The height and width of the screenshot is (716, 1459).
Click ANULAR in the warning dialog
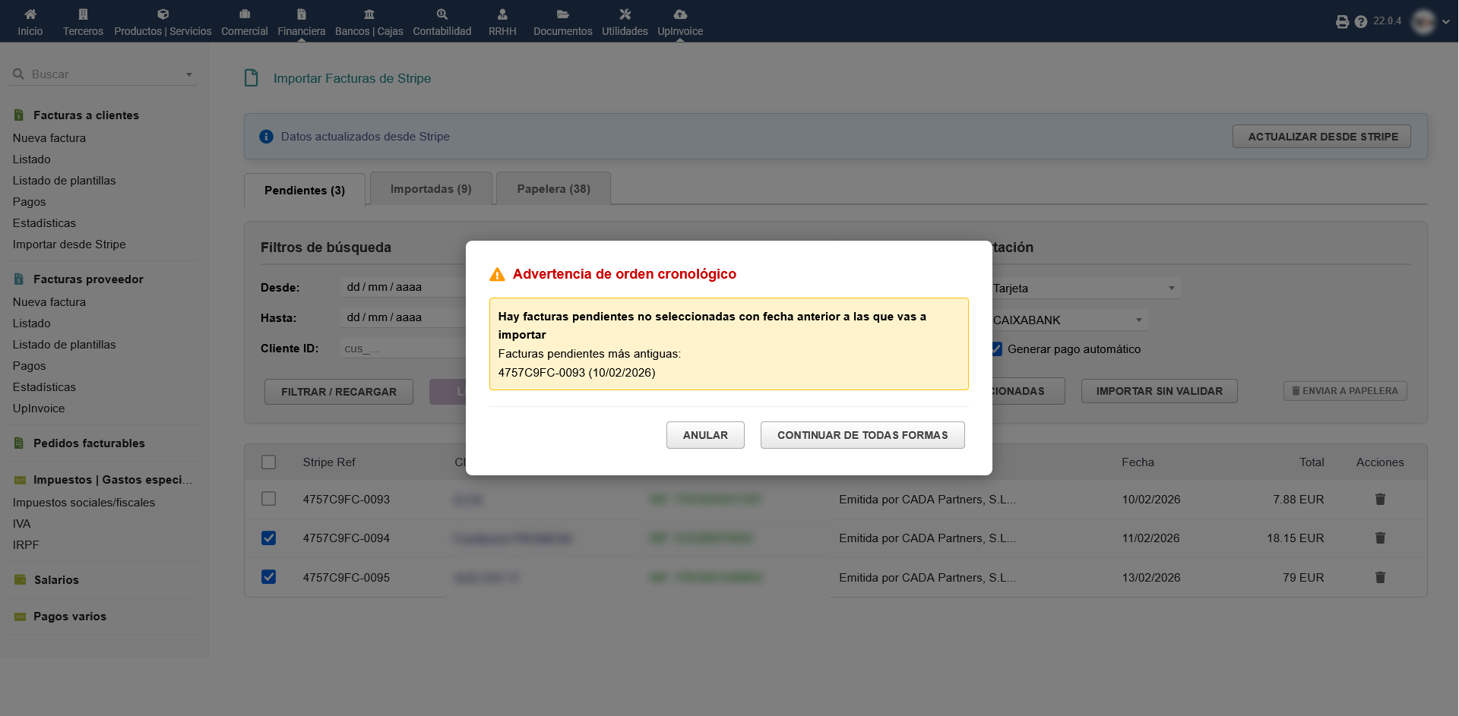705,435
